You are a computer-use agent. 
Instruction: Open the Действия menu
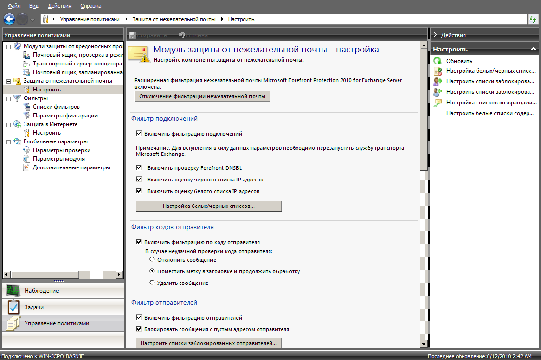(x=60, y=6)
